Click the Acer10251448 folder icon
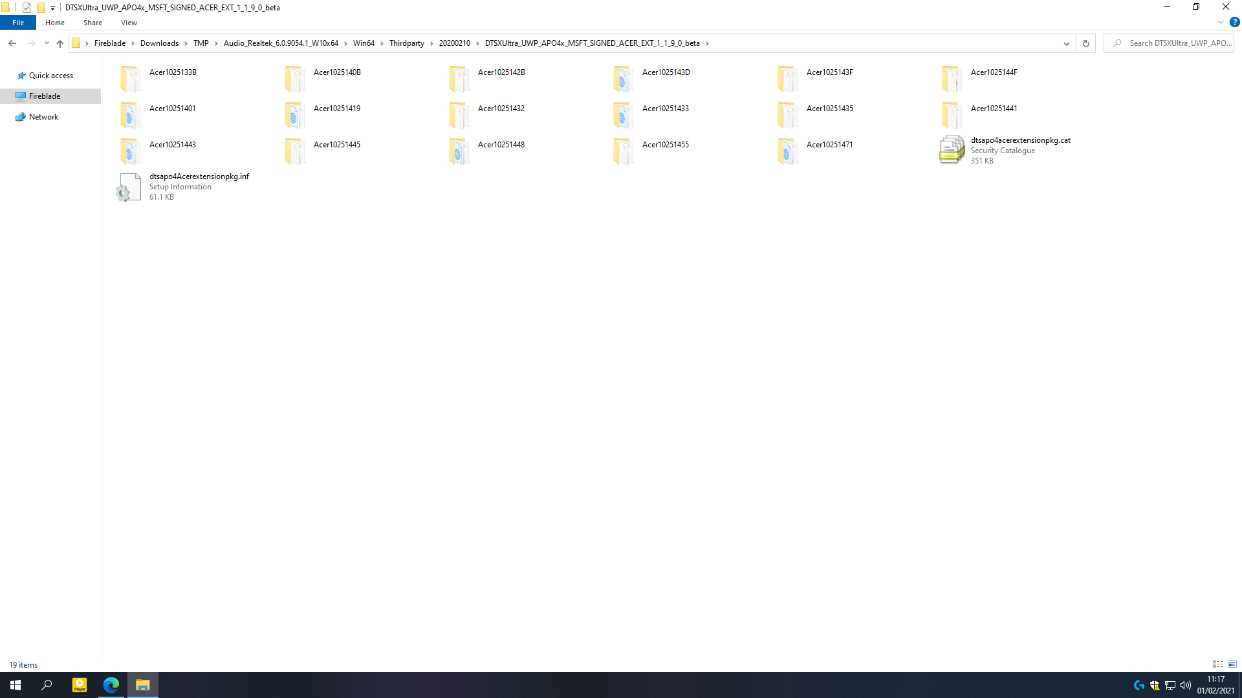1242x698 pixels. point(459,151)
